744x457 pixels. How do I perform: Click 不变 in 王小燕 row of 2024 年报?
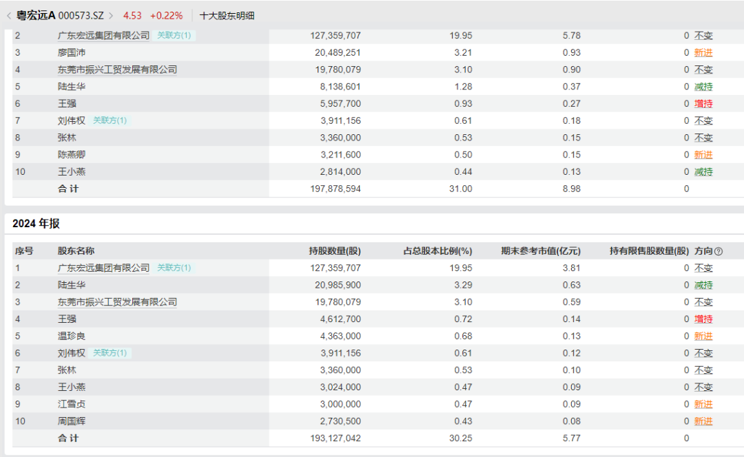coord(703,387)
